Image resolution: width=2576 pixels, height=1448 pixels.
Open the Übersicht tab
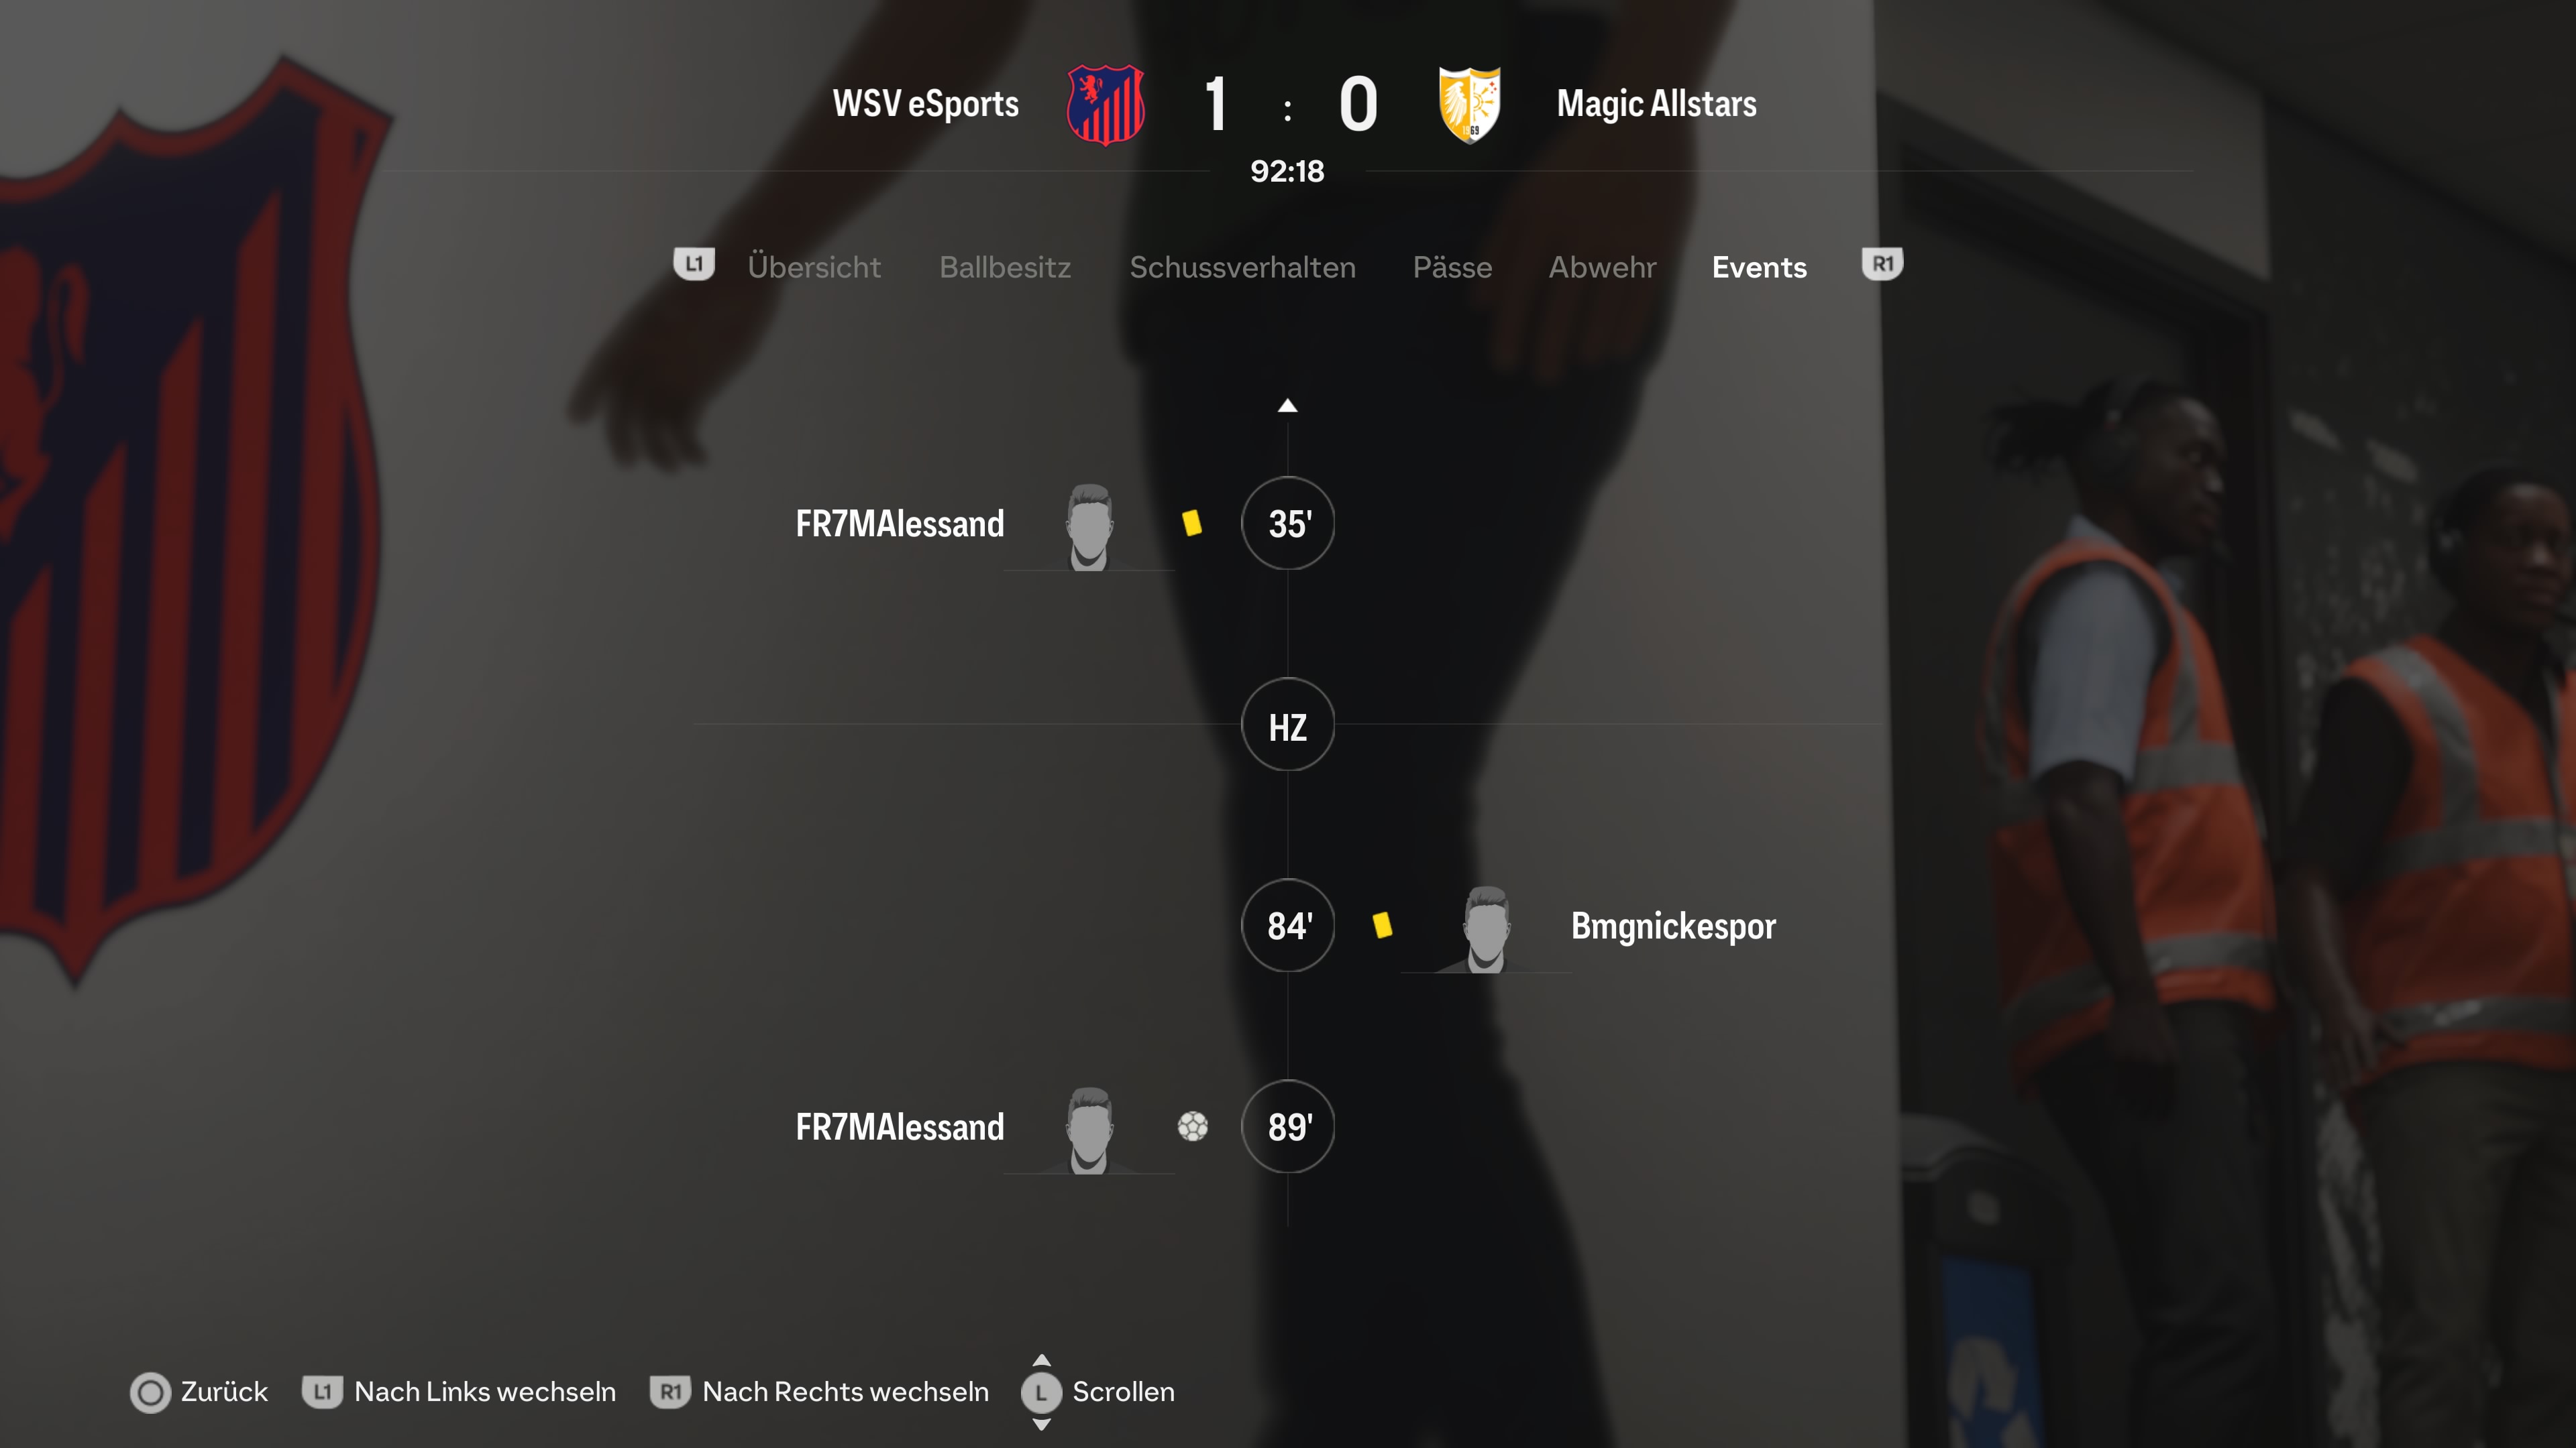pyautogui.click(x=814, y=267)
